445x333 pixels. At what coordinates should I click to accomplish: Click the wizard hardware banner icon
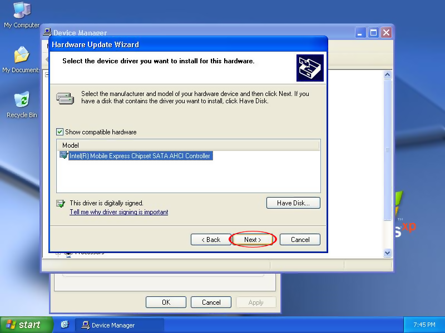click(310, 68)
